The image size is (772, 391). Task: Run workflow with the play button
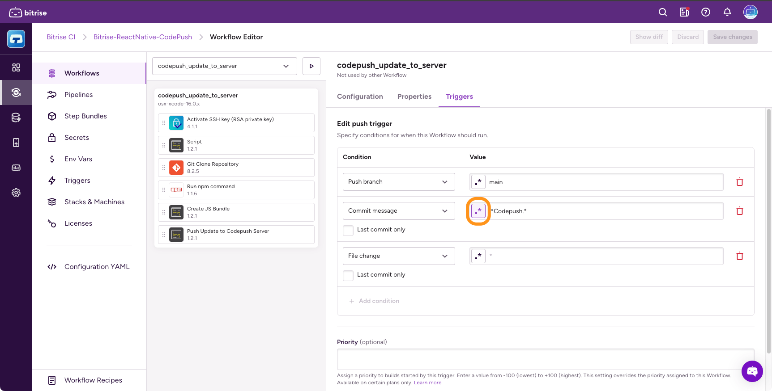[311, 66]
